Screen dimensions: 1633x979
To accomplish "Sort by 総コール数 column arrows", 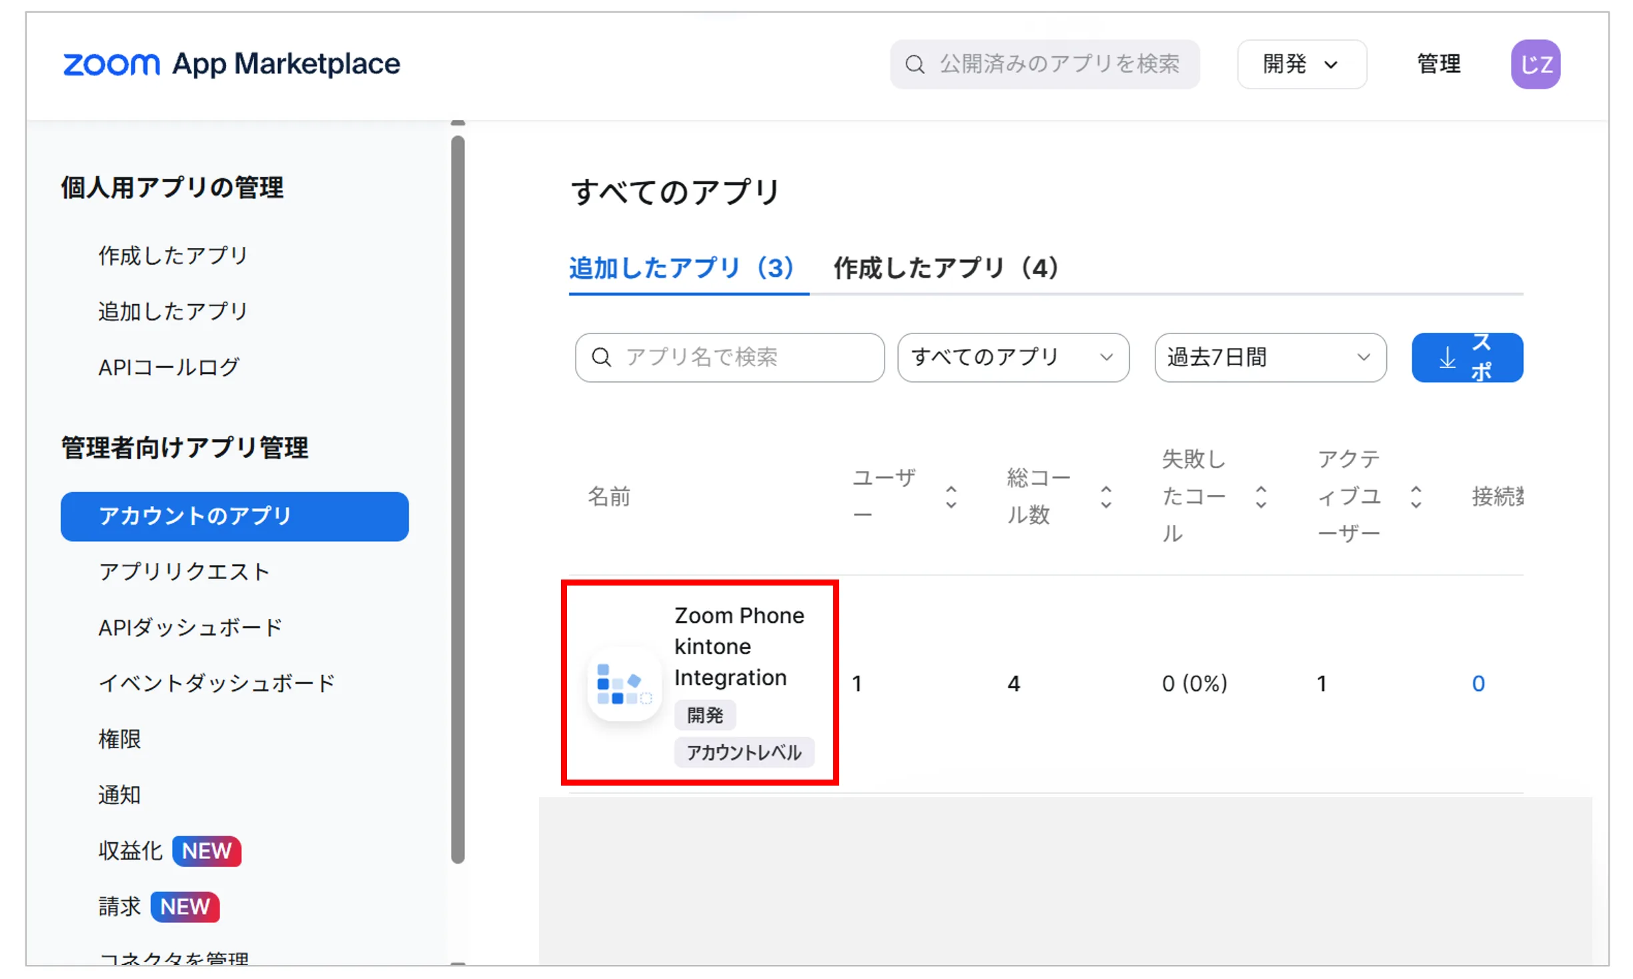I will [x=1106, y=497].
